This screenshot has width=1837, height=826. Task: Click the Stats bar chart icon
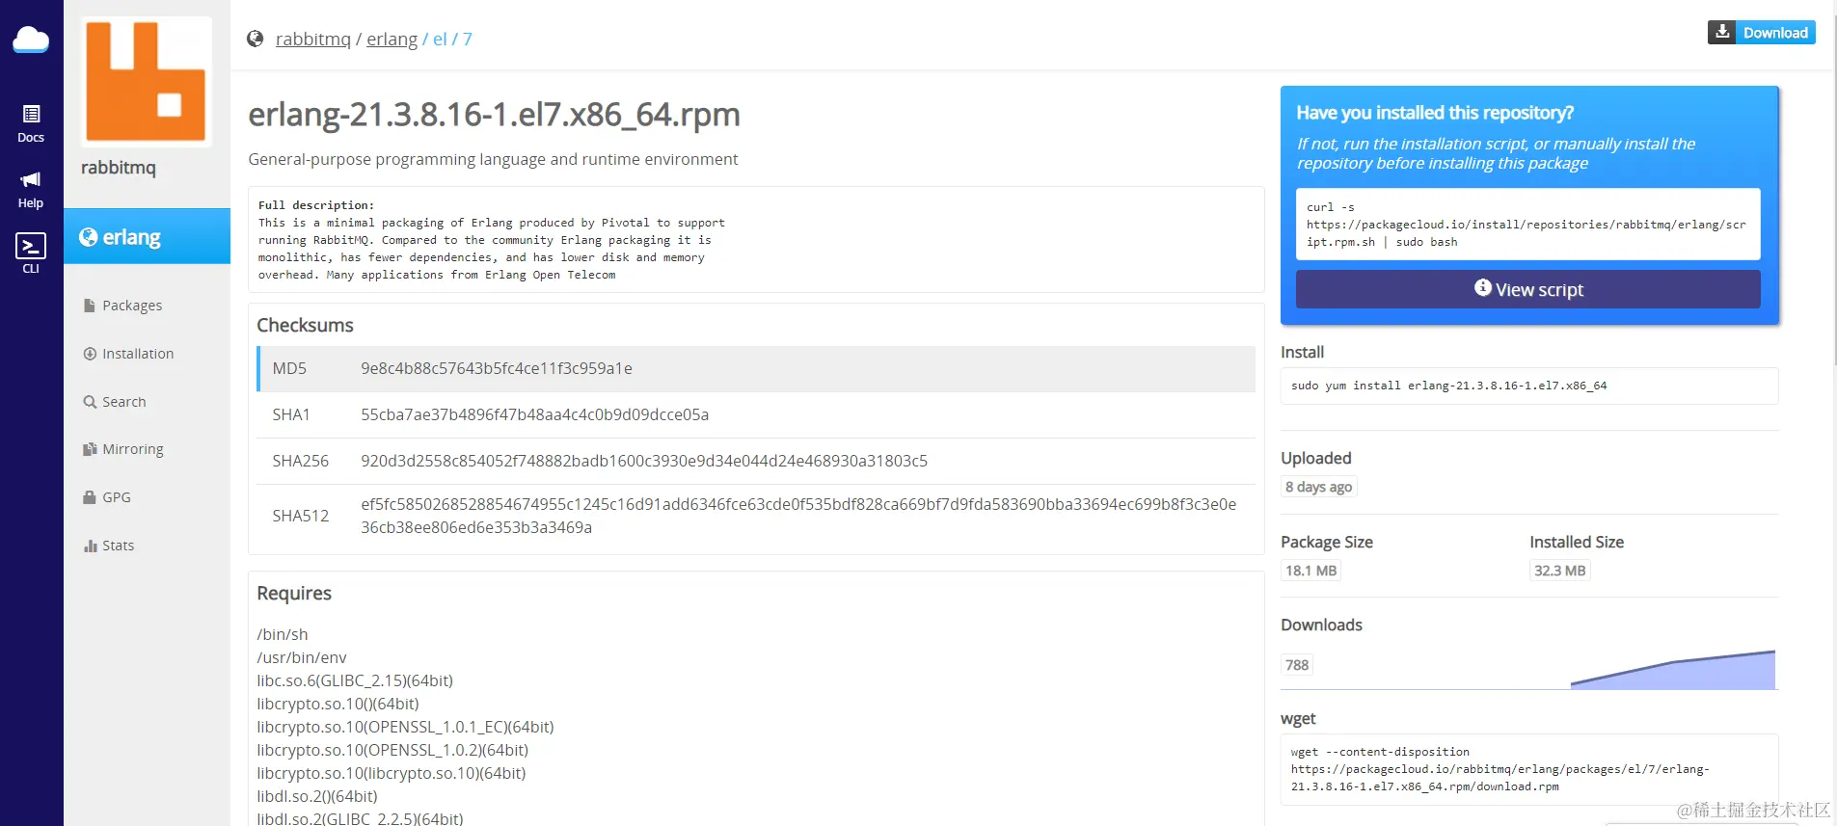(x=90, y=546)
